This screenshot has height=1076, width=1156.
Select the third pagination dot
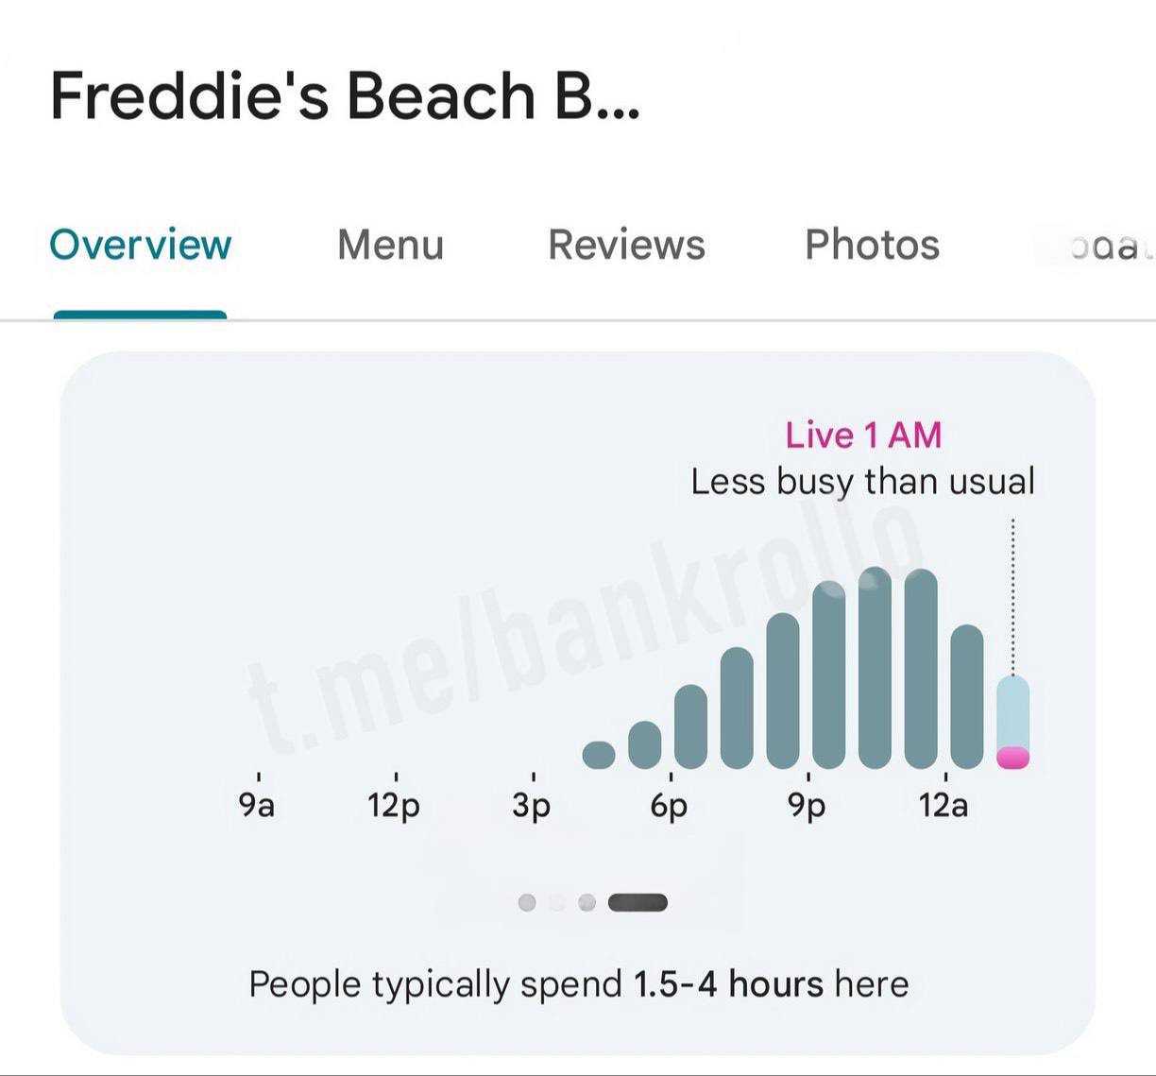(x=587, y=903)
